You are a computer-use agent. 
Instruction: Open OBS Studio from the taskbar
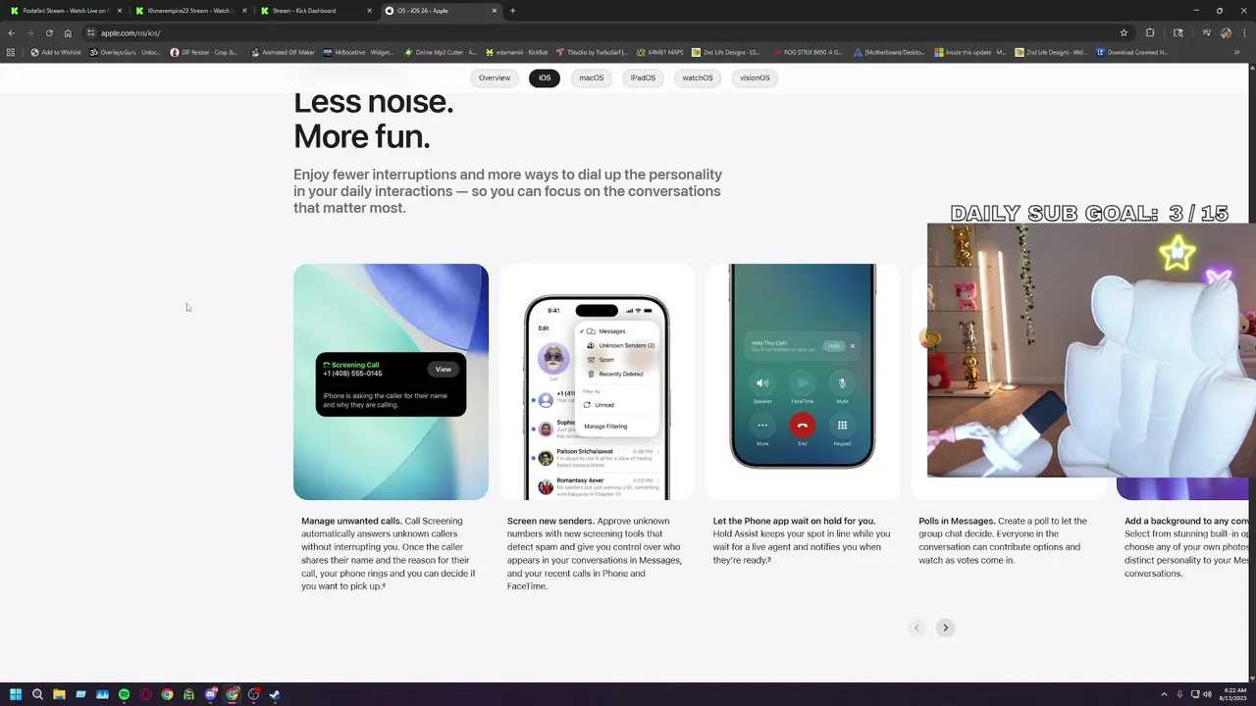pos(253,694)
